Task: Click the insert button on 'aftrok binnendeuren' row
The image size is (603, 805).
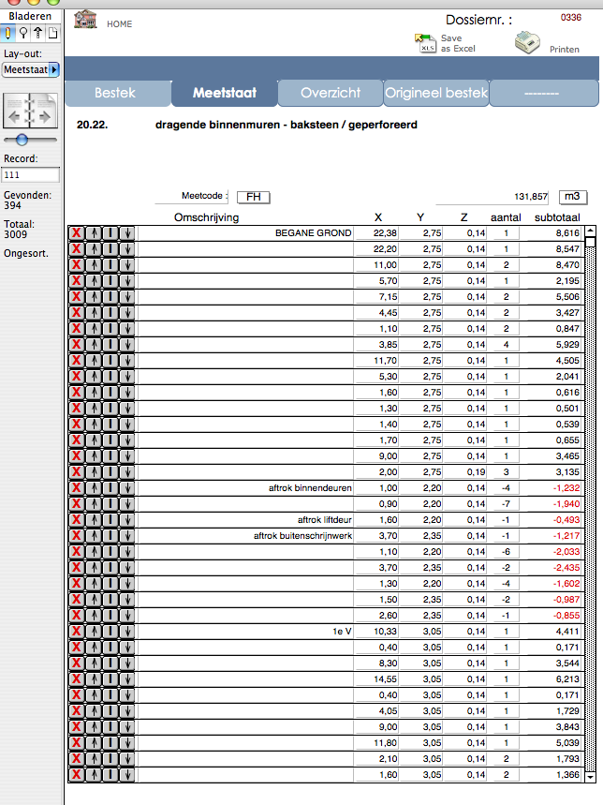Action: 110,488
